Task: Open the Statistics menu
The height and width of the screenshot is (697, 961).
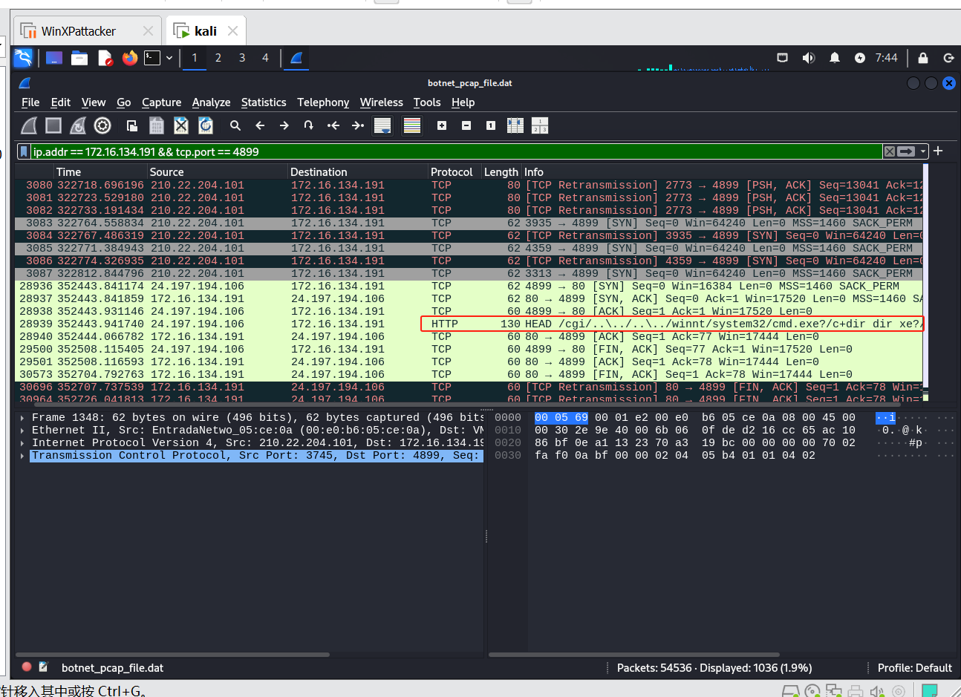Action: click(264, 102)
